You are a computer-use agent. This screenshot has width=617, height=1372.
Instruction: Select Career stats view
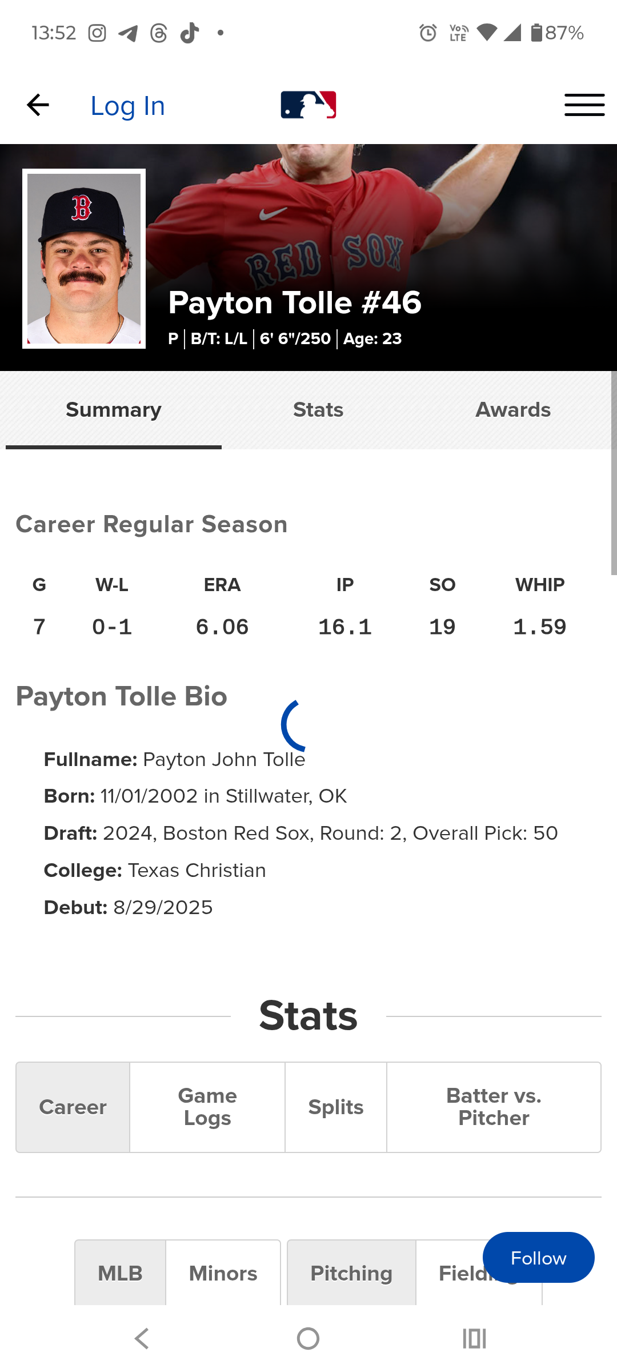[x=73, y=1107]
